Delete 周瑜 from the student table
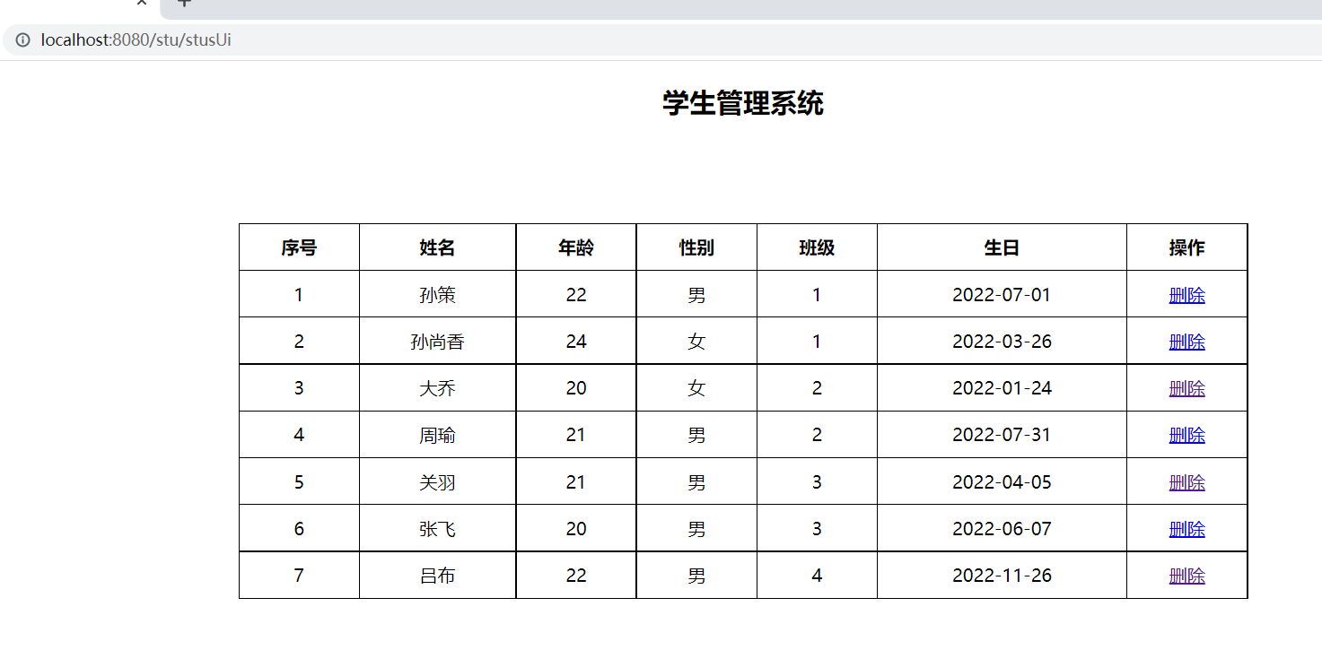This screenshot has height=650, width=1322. pyautogui.click(x=1186, y=434)
